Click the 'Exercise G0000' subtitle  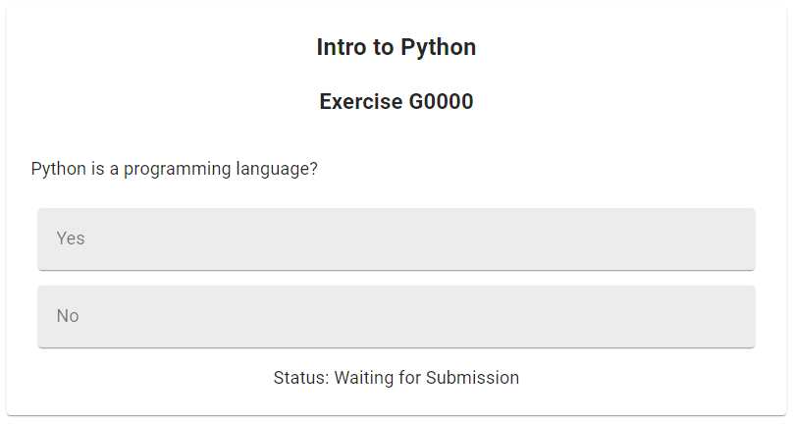coord(396,102)
